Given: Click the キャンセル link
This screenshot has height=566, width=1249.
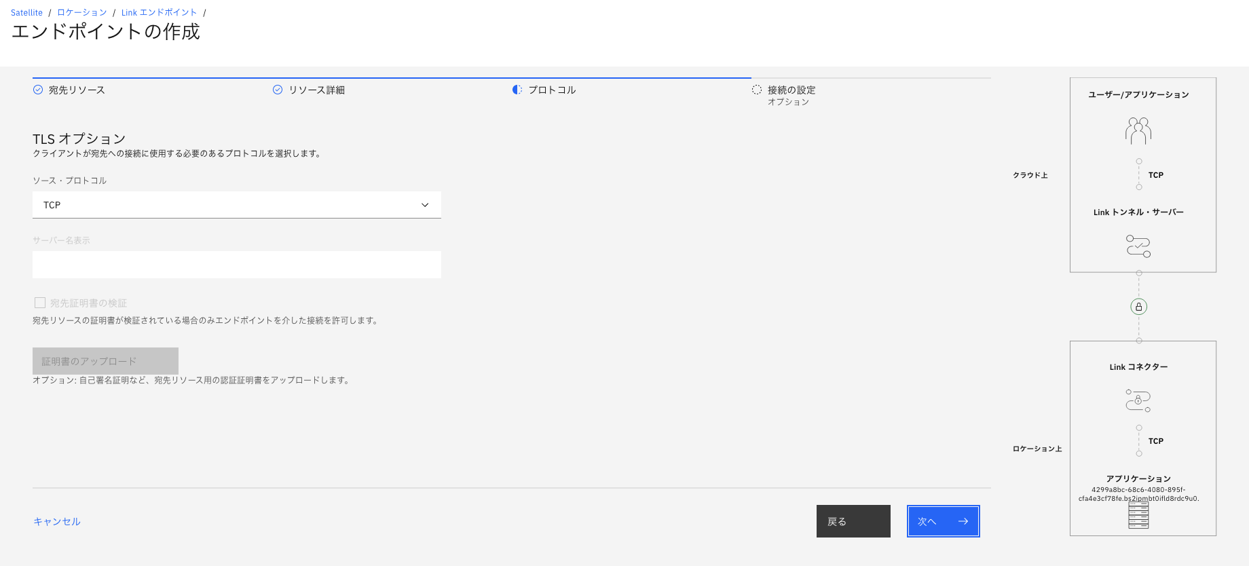Looking at the screenshot, I should pos(57,521).
